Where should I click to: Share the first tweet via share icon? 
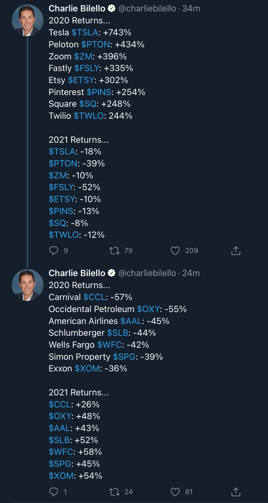click(x=236, y=251)
